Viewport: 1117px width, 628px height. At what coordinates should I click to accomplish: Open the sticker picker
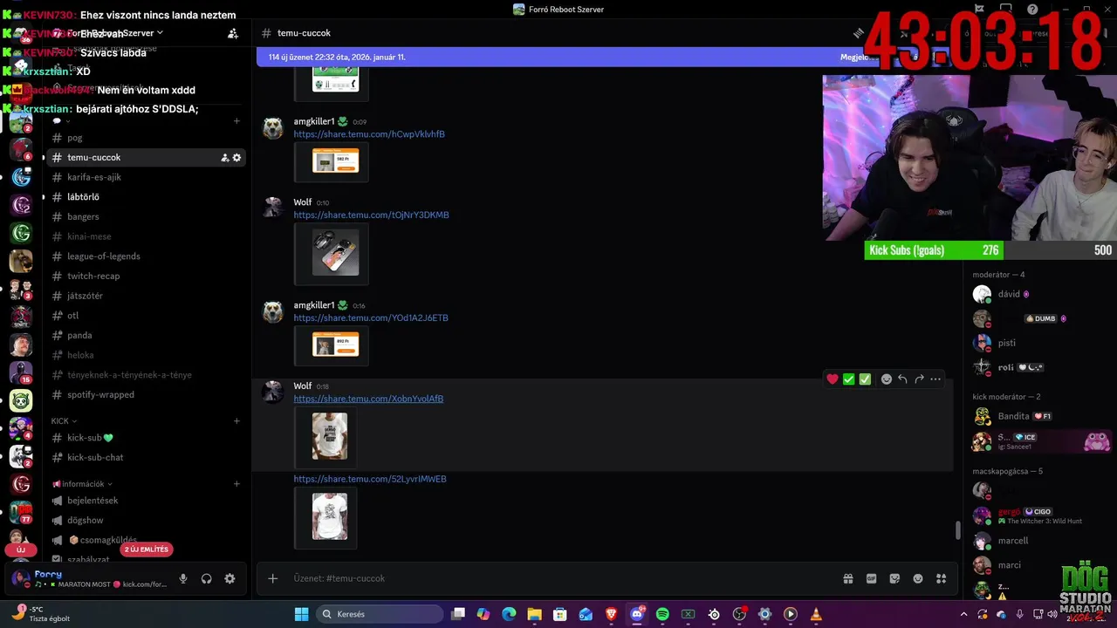pos(894,578)
